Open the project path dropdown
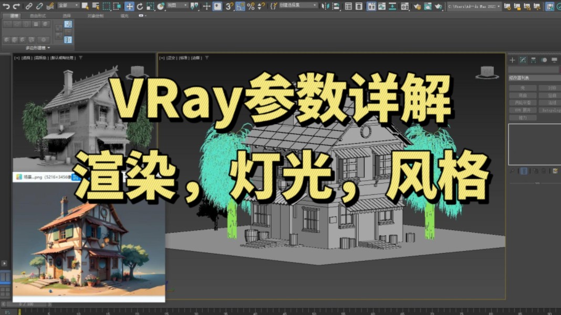This screenshot has height=315, width=561. point(473,6)
